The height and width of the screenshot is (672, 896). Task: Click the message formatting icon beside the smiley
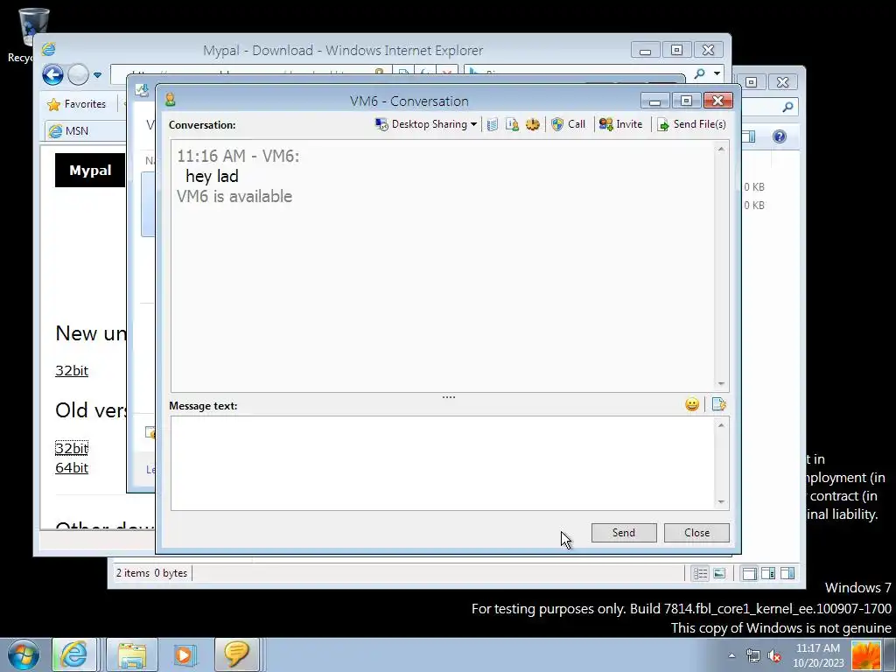click(719, 404)
